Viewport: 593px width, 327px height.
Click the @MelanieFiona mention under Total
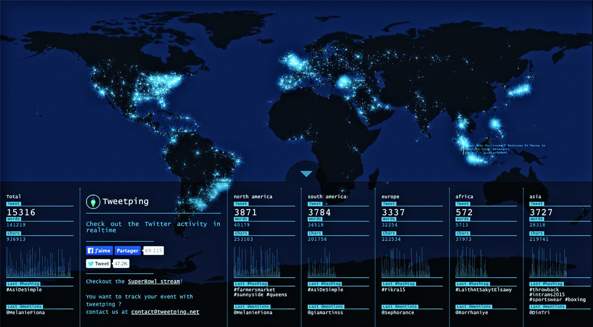coord(25,313)
